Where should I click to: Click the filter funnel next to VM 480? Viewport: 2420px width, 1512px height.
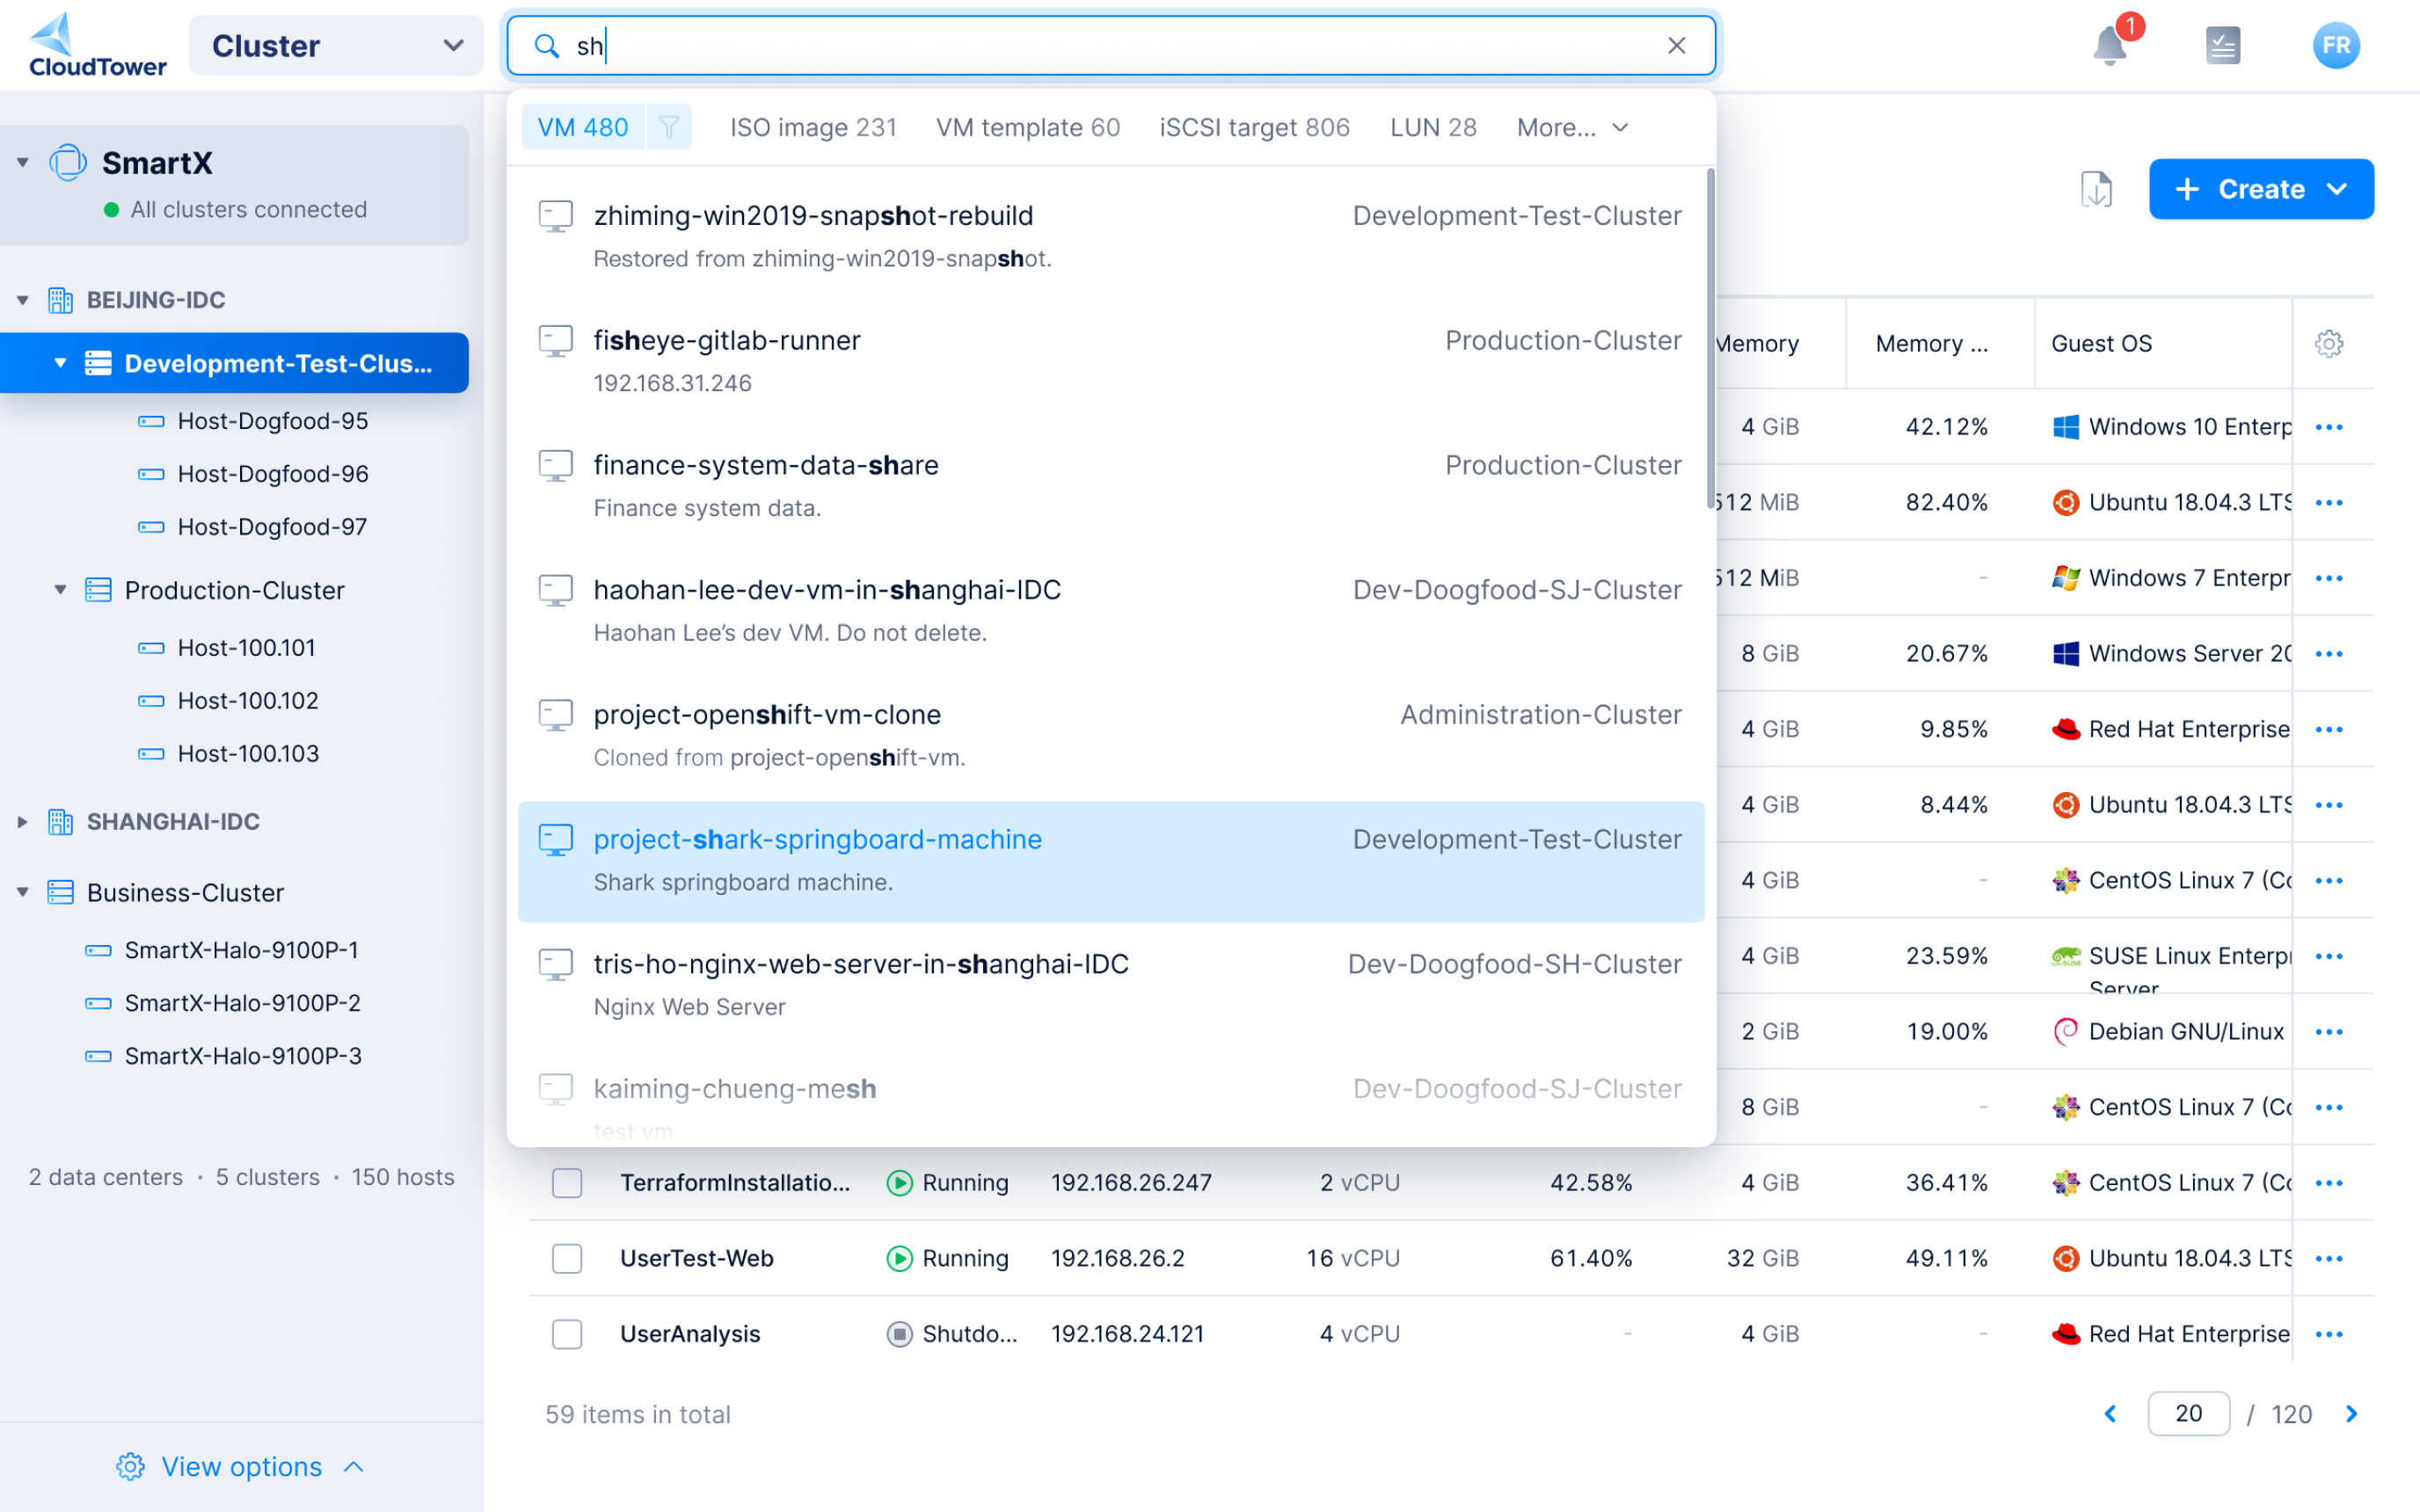point(669,127)
